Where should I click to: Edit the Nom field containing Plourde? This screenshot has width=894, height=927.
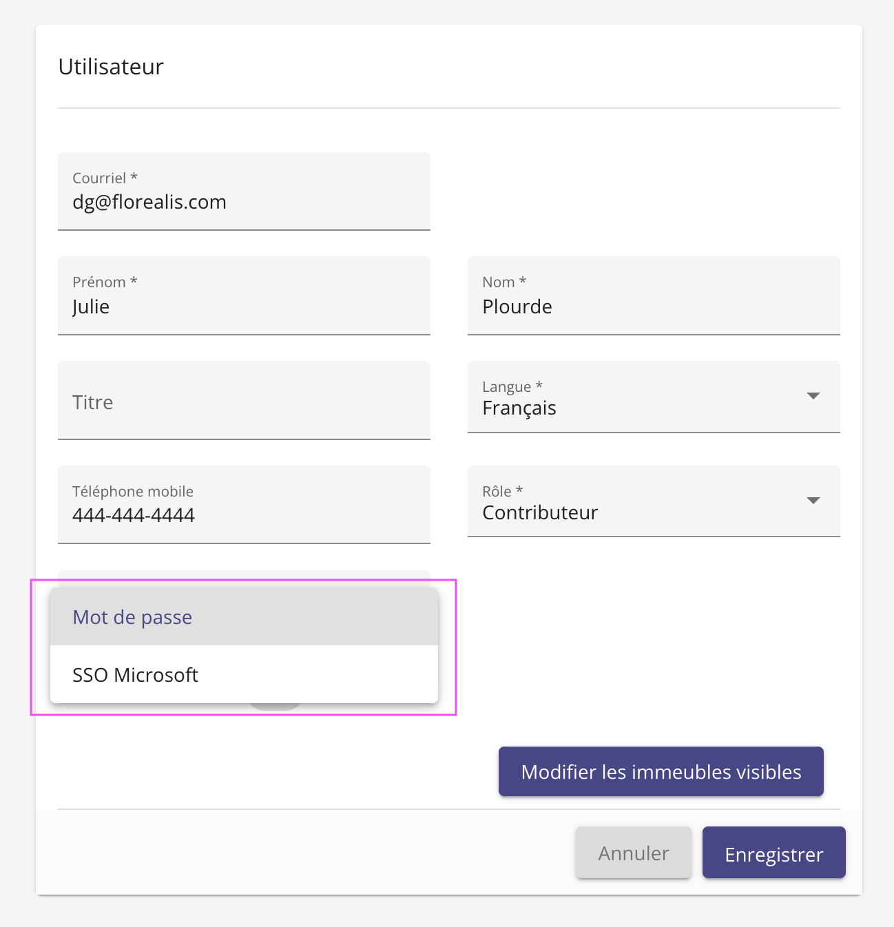pyautogui.click(x=653, y=306)
